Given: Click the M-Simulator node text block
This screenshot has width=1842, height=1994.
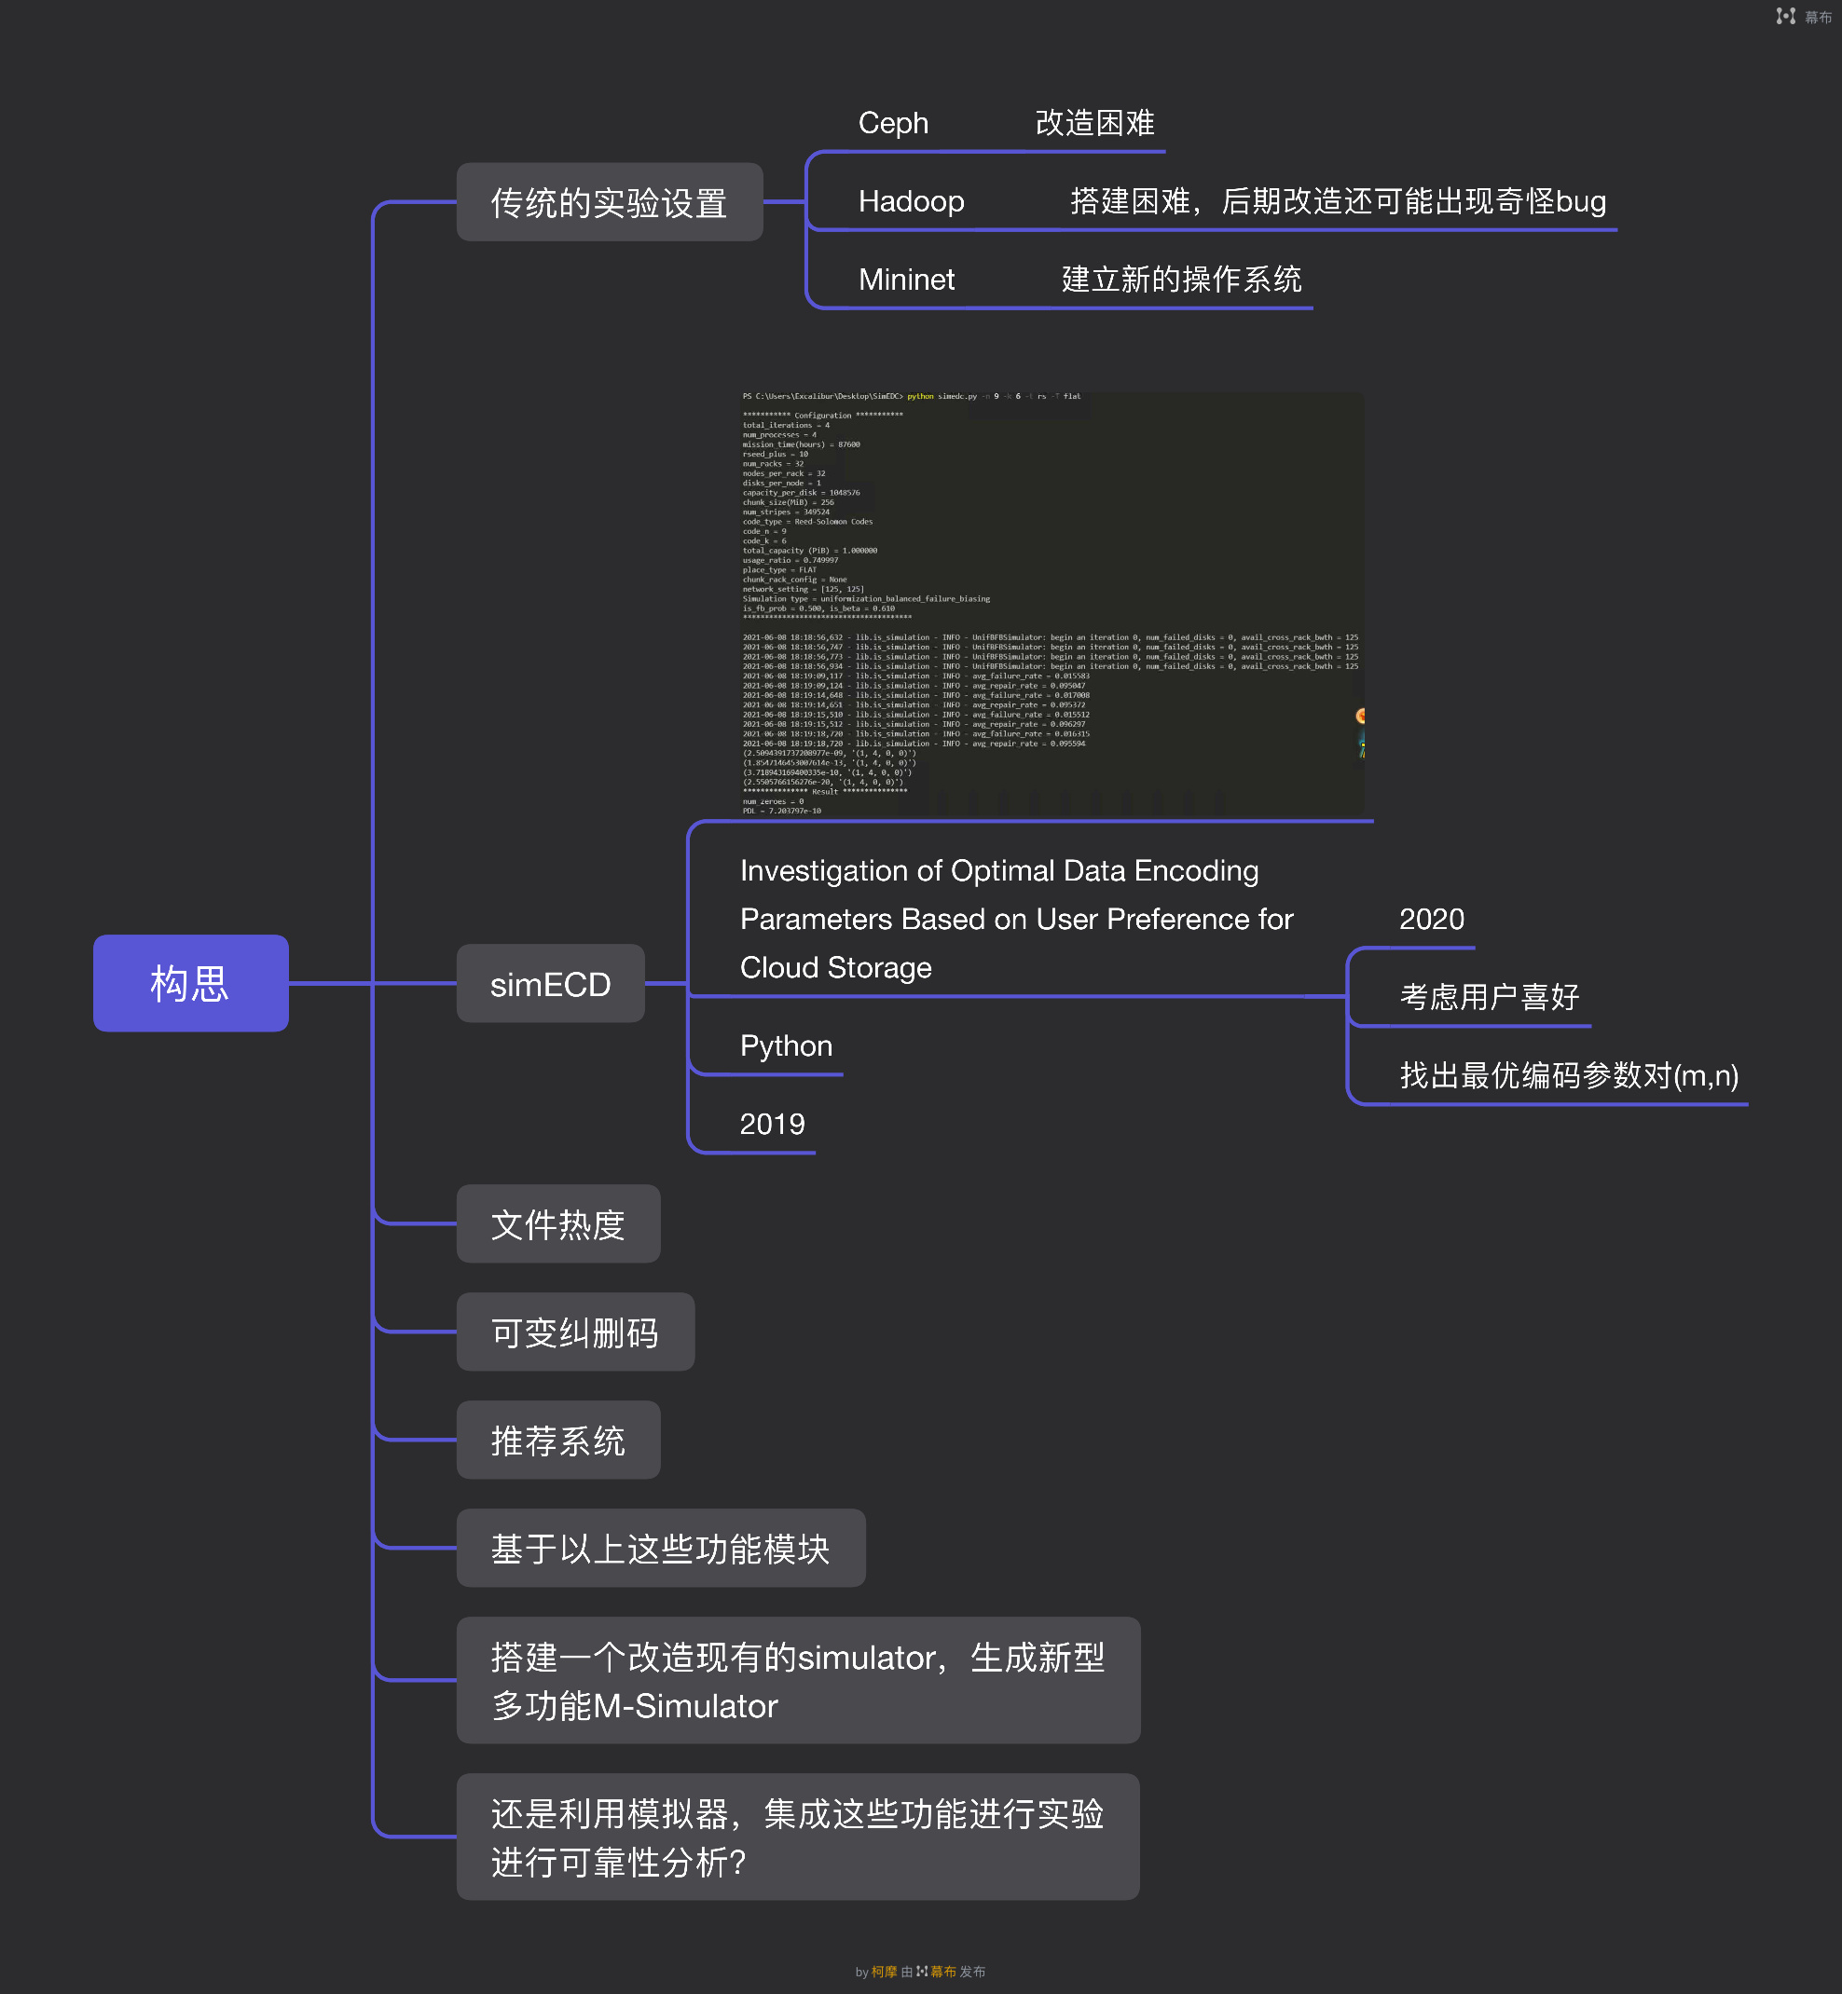Looking at the screenshot, I should coord(797,1680).
